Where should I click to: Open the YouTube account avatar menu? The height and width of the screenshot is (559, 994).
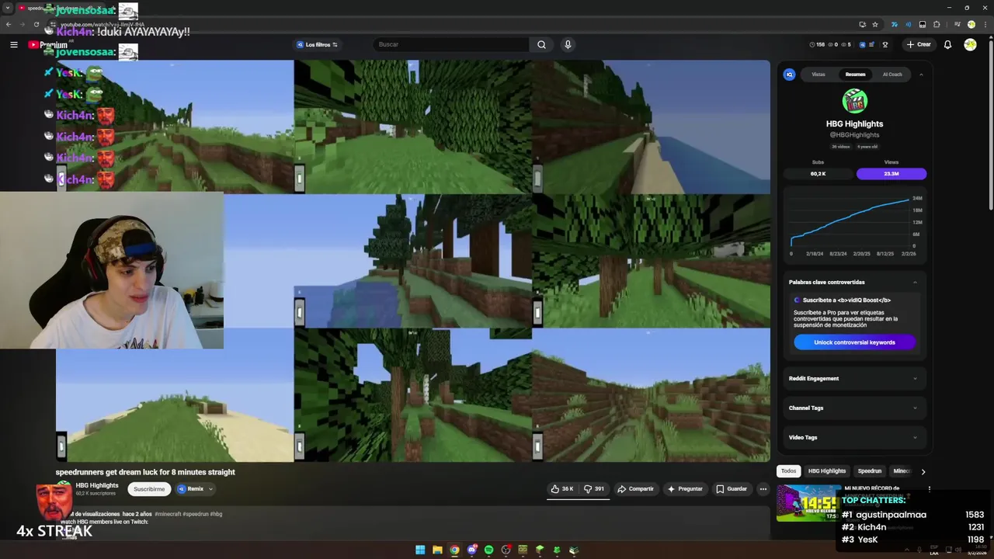(x=970, y=45)
